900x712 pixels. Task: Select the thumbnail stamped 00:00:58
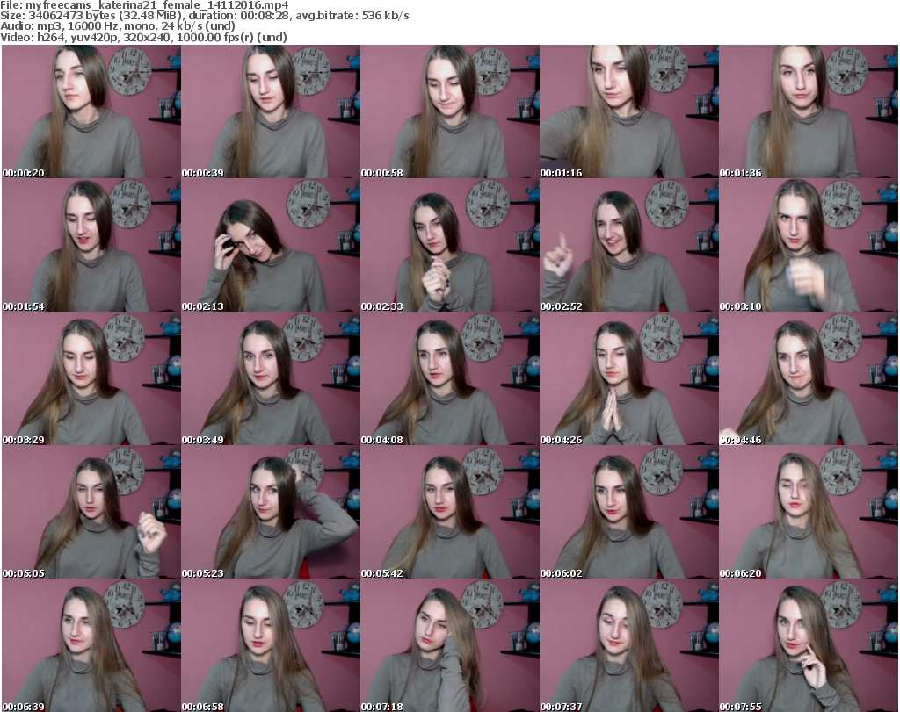449,111
